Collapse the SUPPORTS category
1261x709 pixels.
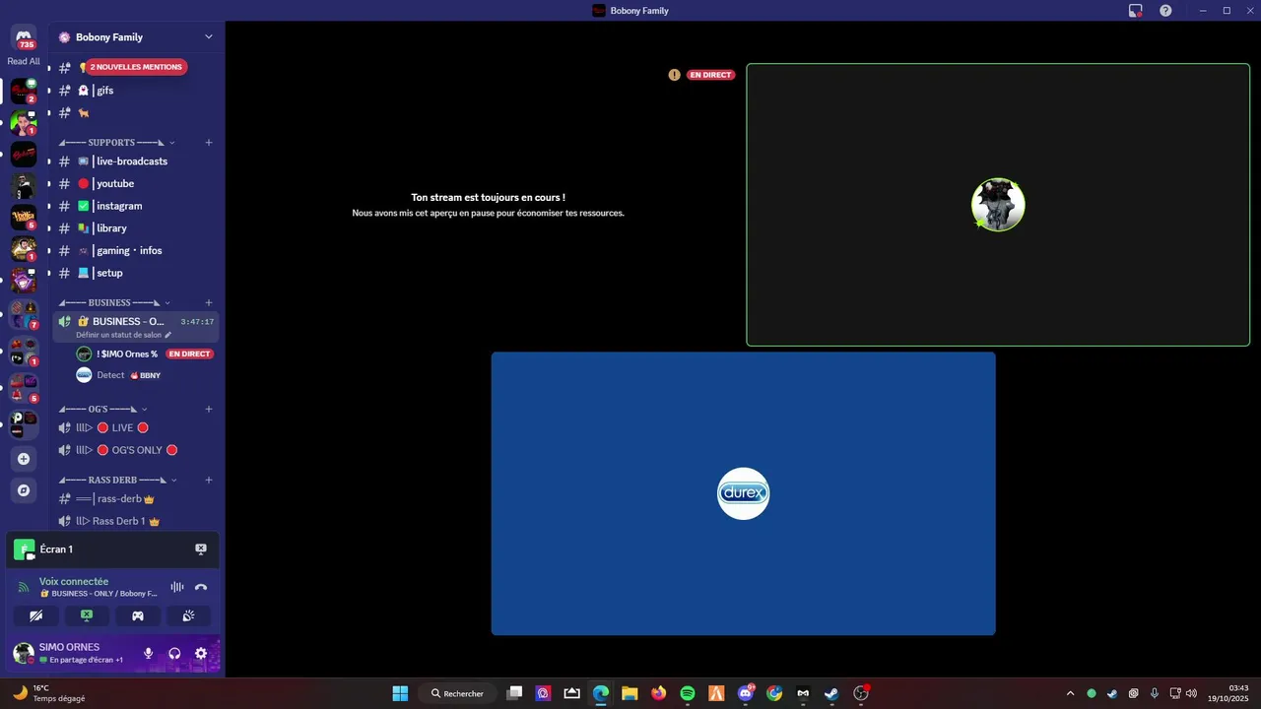pos(116,143)
